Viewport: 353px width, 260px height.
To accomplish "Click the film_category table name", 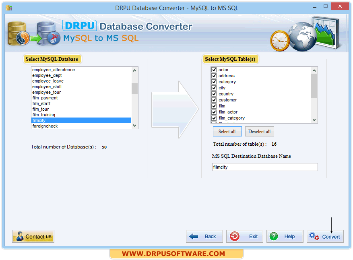I will pyautogui.click(x=232, y=118).
